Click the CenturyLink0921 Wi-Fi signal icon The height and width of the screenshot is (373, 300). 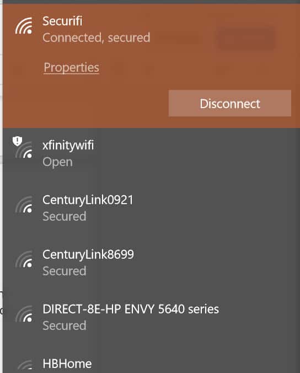pos(24,205)
